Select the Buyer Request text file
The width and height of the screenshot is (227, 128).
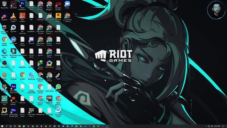click(22, 41)
